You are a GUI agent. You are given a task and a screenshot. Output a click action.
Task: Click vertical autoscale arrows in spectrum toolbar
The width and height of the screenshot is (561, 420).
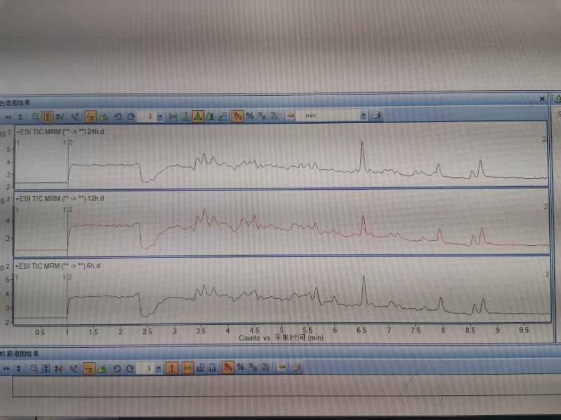pos(19,368)
